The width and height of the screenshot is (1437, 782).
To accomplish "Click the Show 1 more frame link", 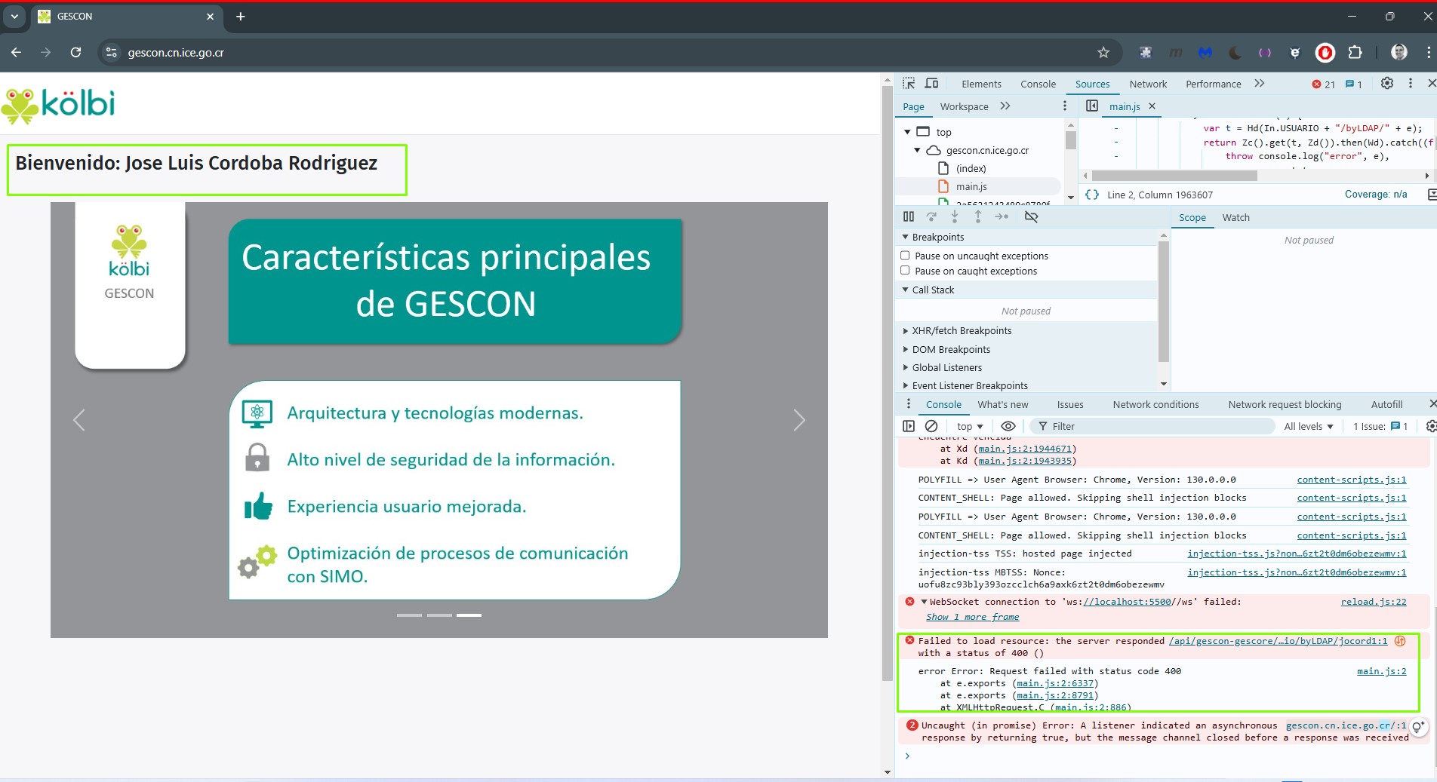I will point(972,617).
